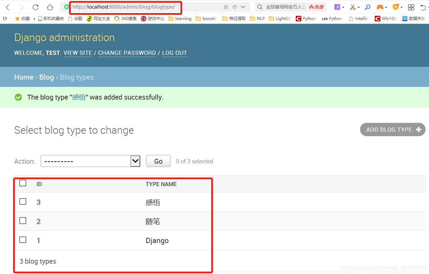Click the 热搜 hot search badge
This screenshot has width=429, height=274.
316,7
